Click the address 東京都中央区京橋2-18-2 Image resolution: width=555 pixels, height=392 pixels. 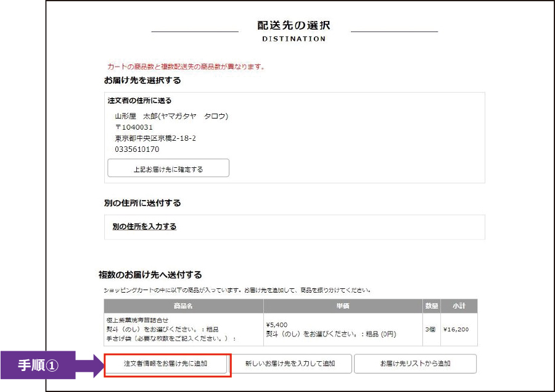pos(155,138)
